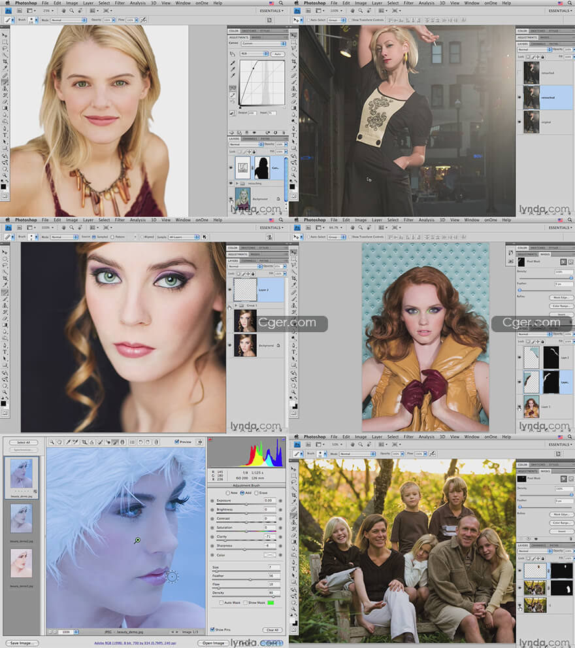Screen dimensions: 575x648
Task: Open layer blend mode dropdown in blonde portrait window
Action: (246, 145)
